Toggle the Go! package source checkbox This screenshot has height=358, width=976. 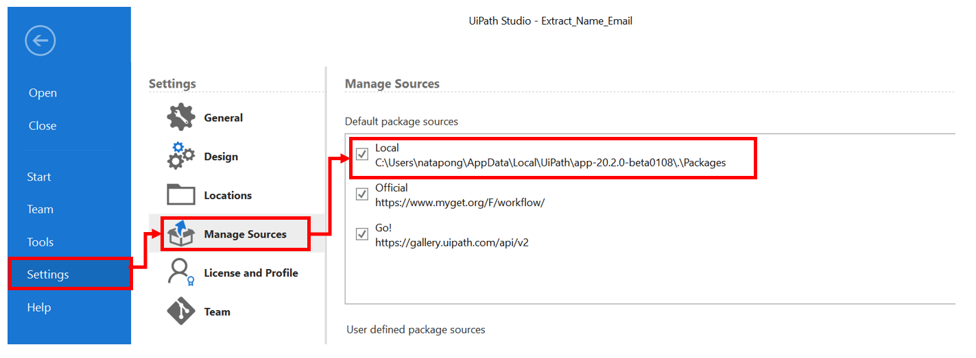pyautogui.click(x=361, y=234)
